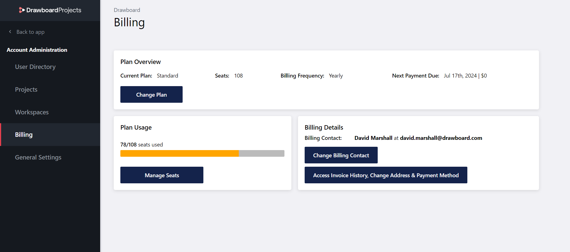Click the Change Plan button
570x252 pixels.
coord(151,94)
